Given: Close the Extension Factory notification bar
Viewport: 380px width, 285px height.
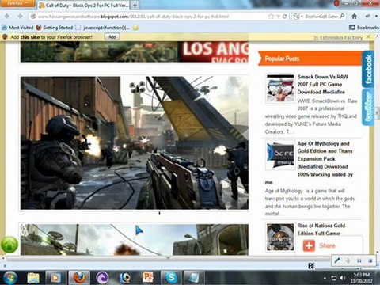Looking at the screenshot, I should tap(368, 37).
